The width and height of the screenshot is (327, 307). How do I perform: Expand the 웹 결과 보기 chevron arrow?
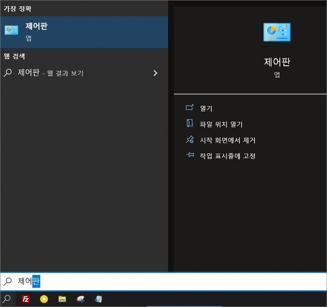[x=155, y=73]
